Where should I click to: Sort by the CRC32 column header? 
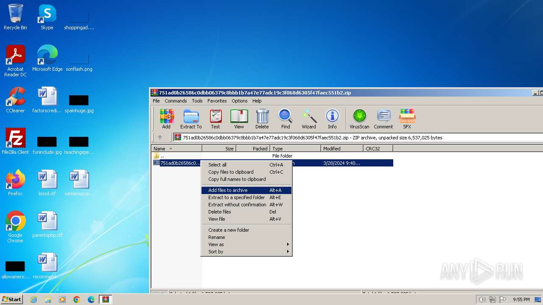pos(378,149)
